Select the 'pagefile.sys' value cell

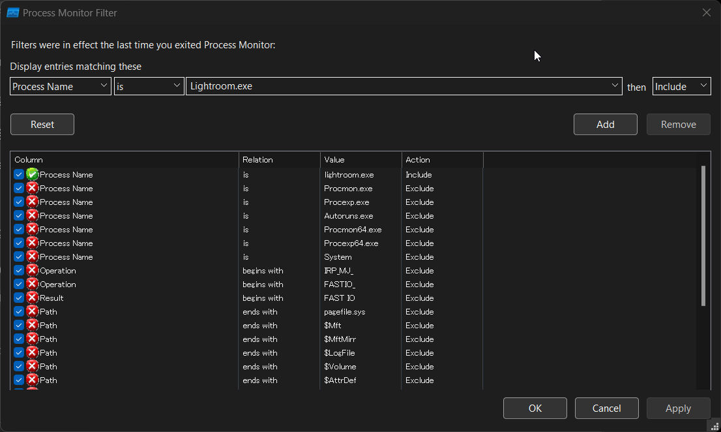(x=344, y=312)
